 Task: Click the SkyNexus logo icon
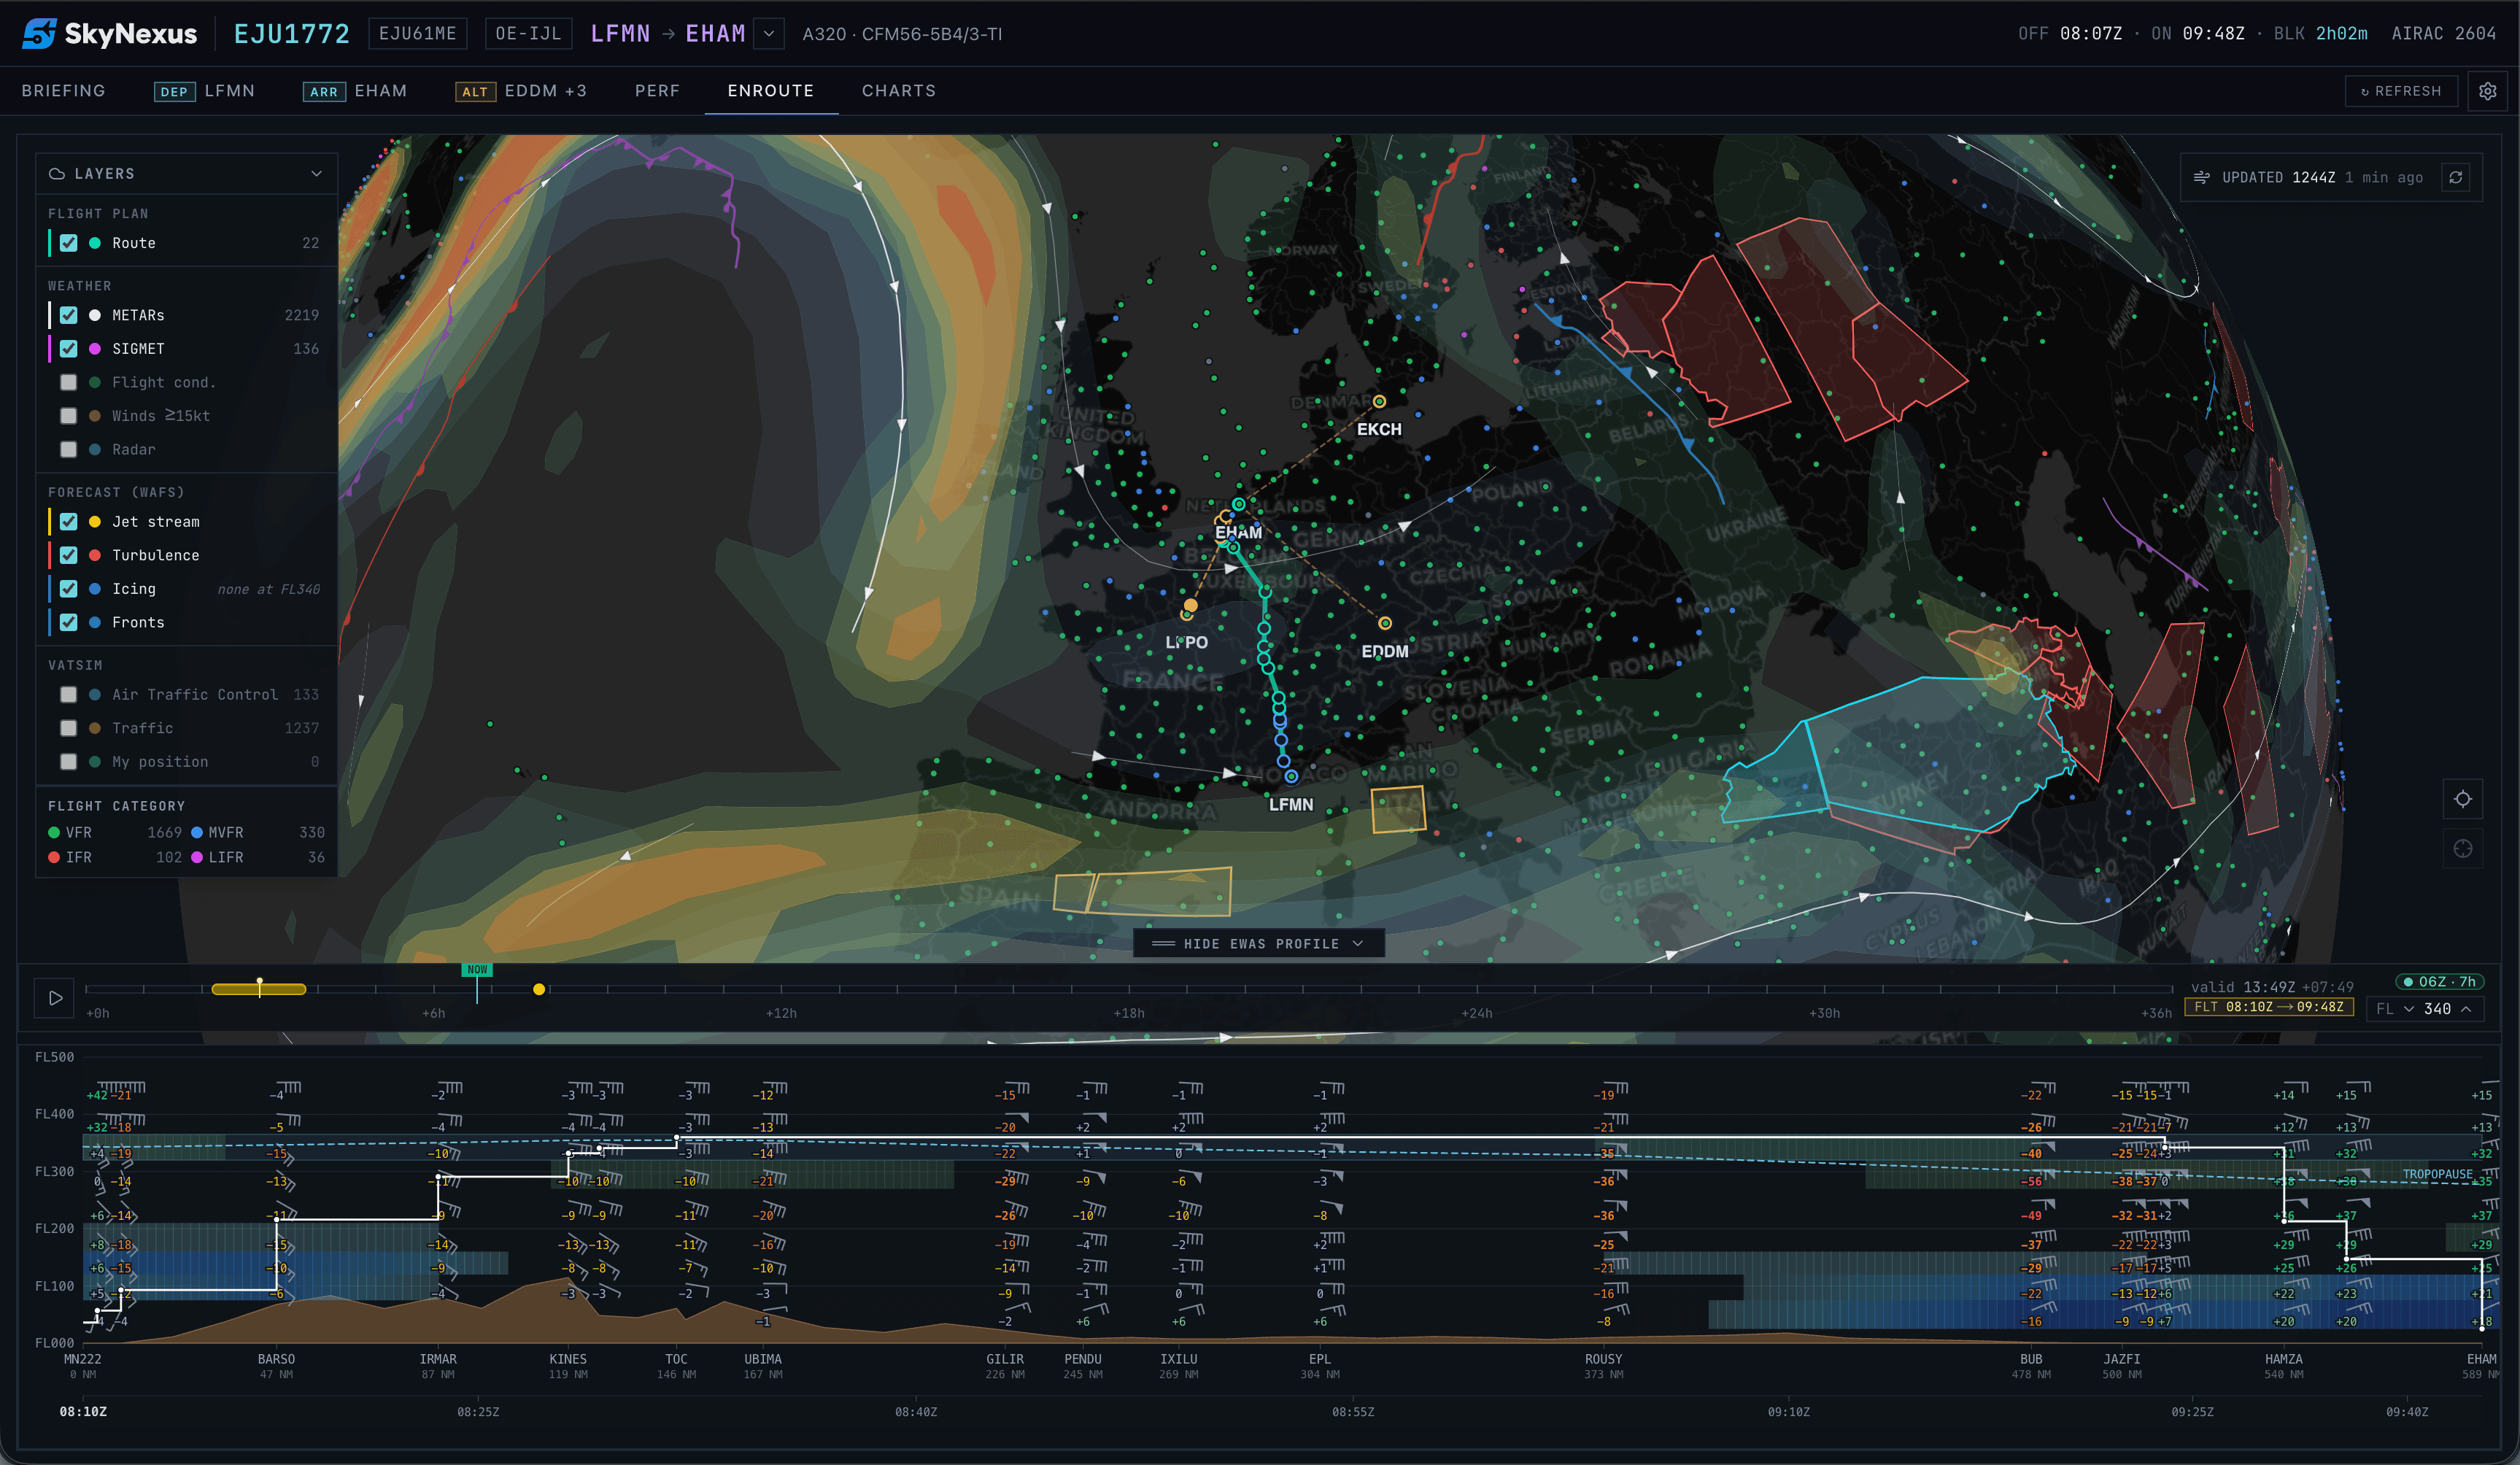[x=39, y=33]
